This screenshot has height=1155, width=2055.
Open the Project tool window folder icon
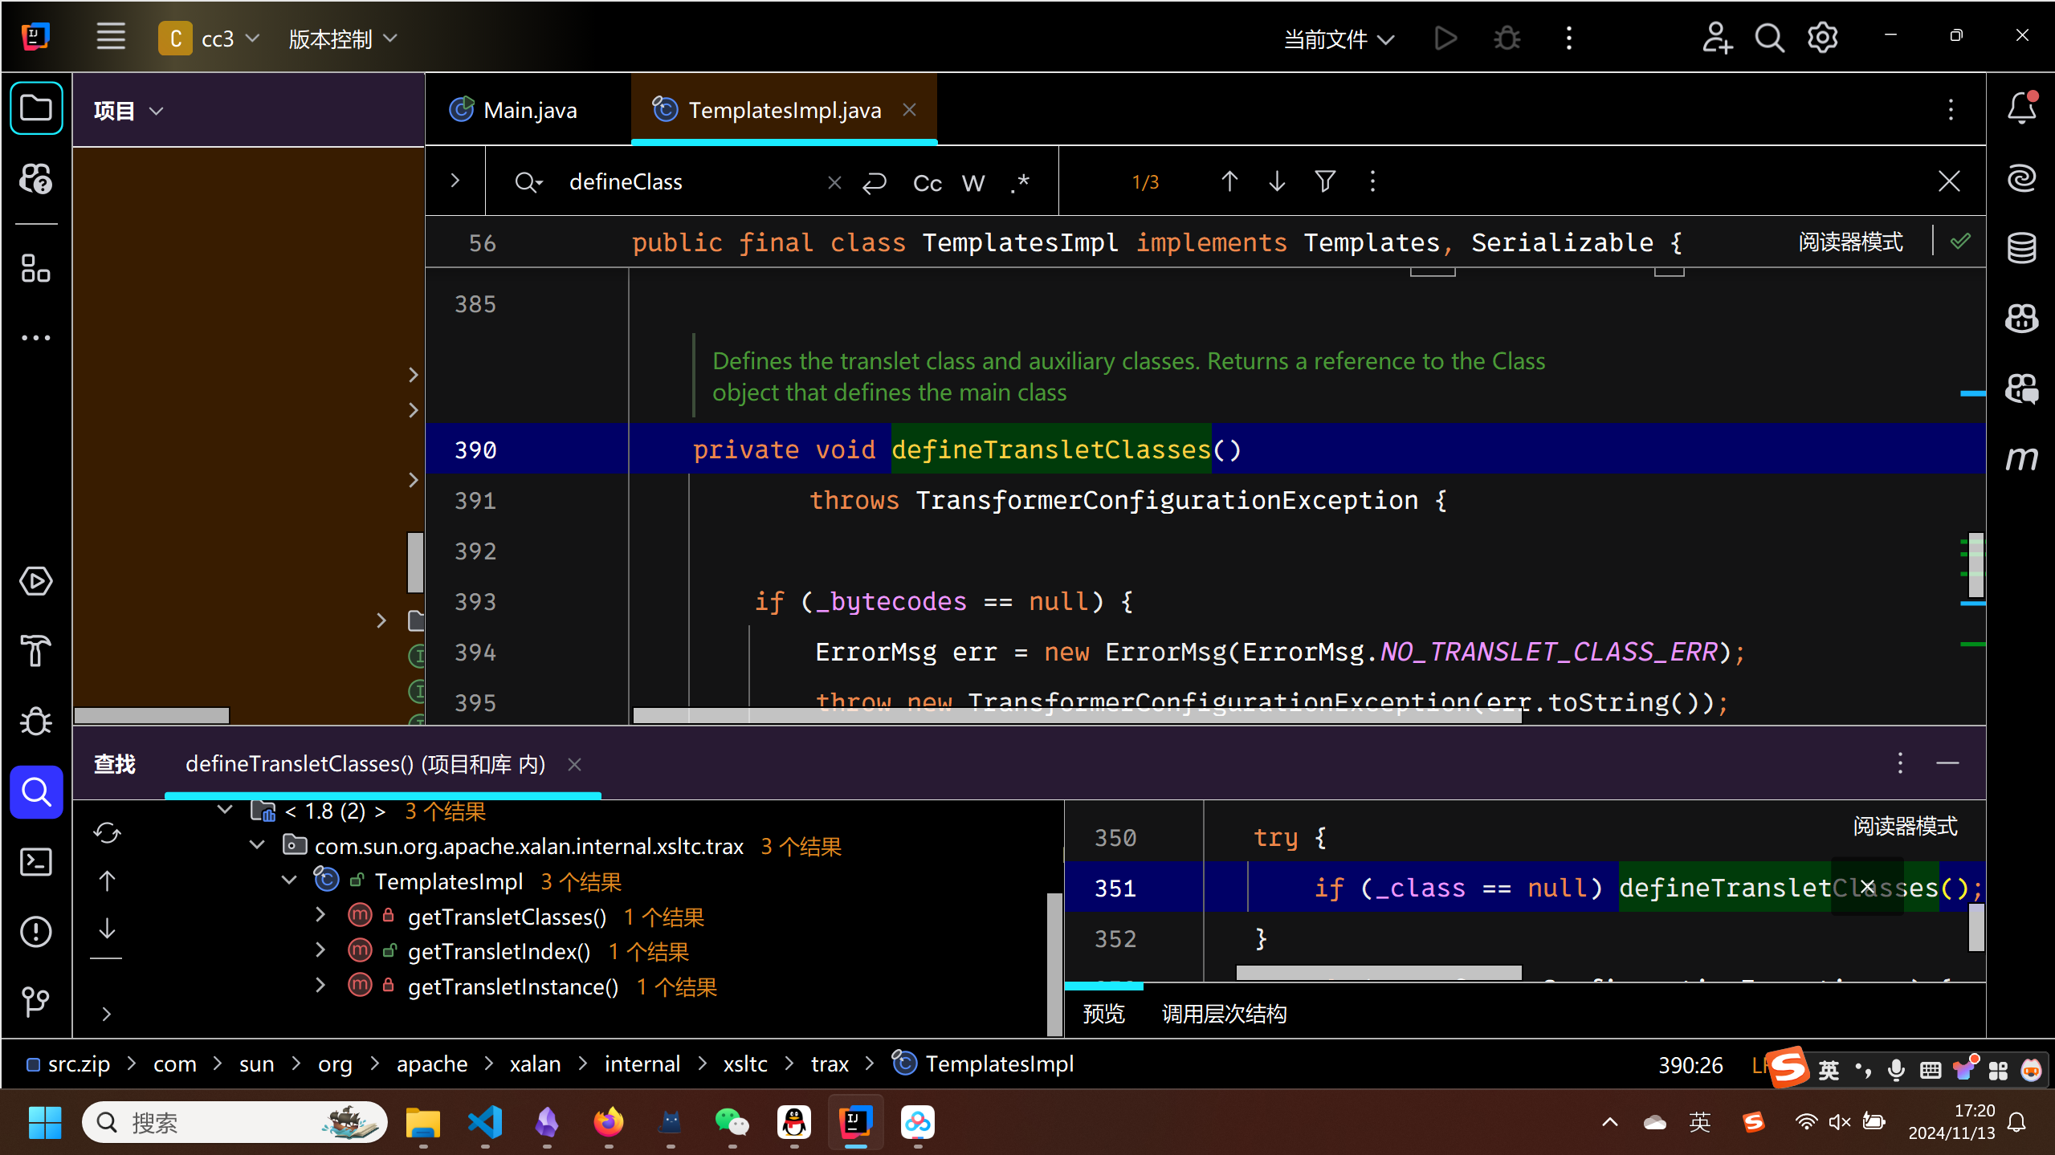pos(36,108)
